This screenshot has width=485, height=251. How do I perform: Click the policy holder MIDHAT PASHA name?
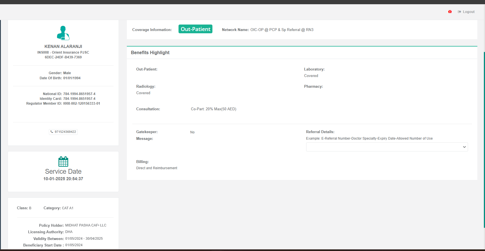tap(86, 225)
